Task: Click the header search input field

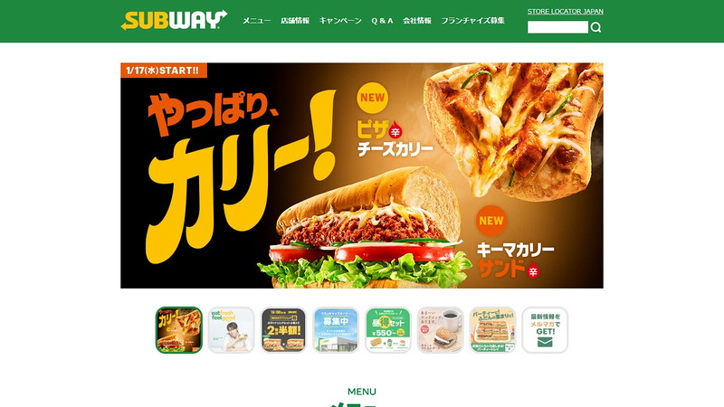Action: pyautogui.click(x=557, y=27)
